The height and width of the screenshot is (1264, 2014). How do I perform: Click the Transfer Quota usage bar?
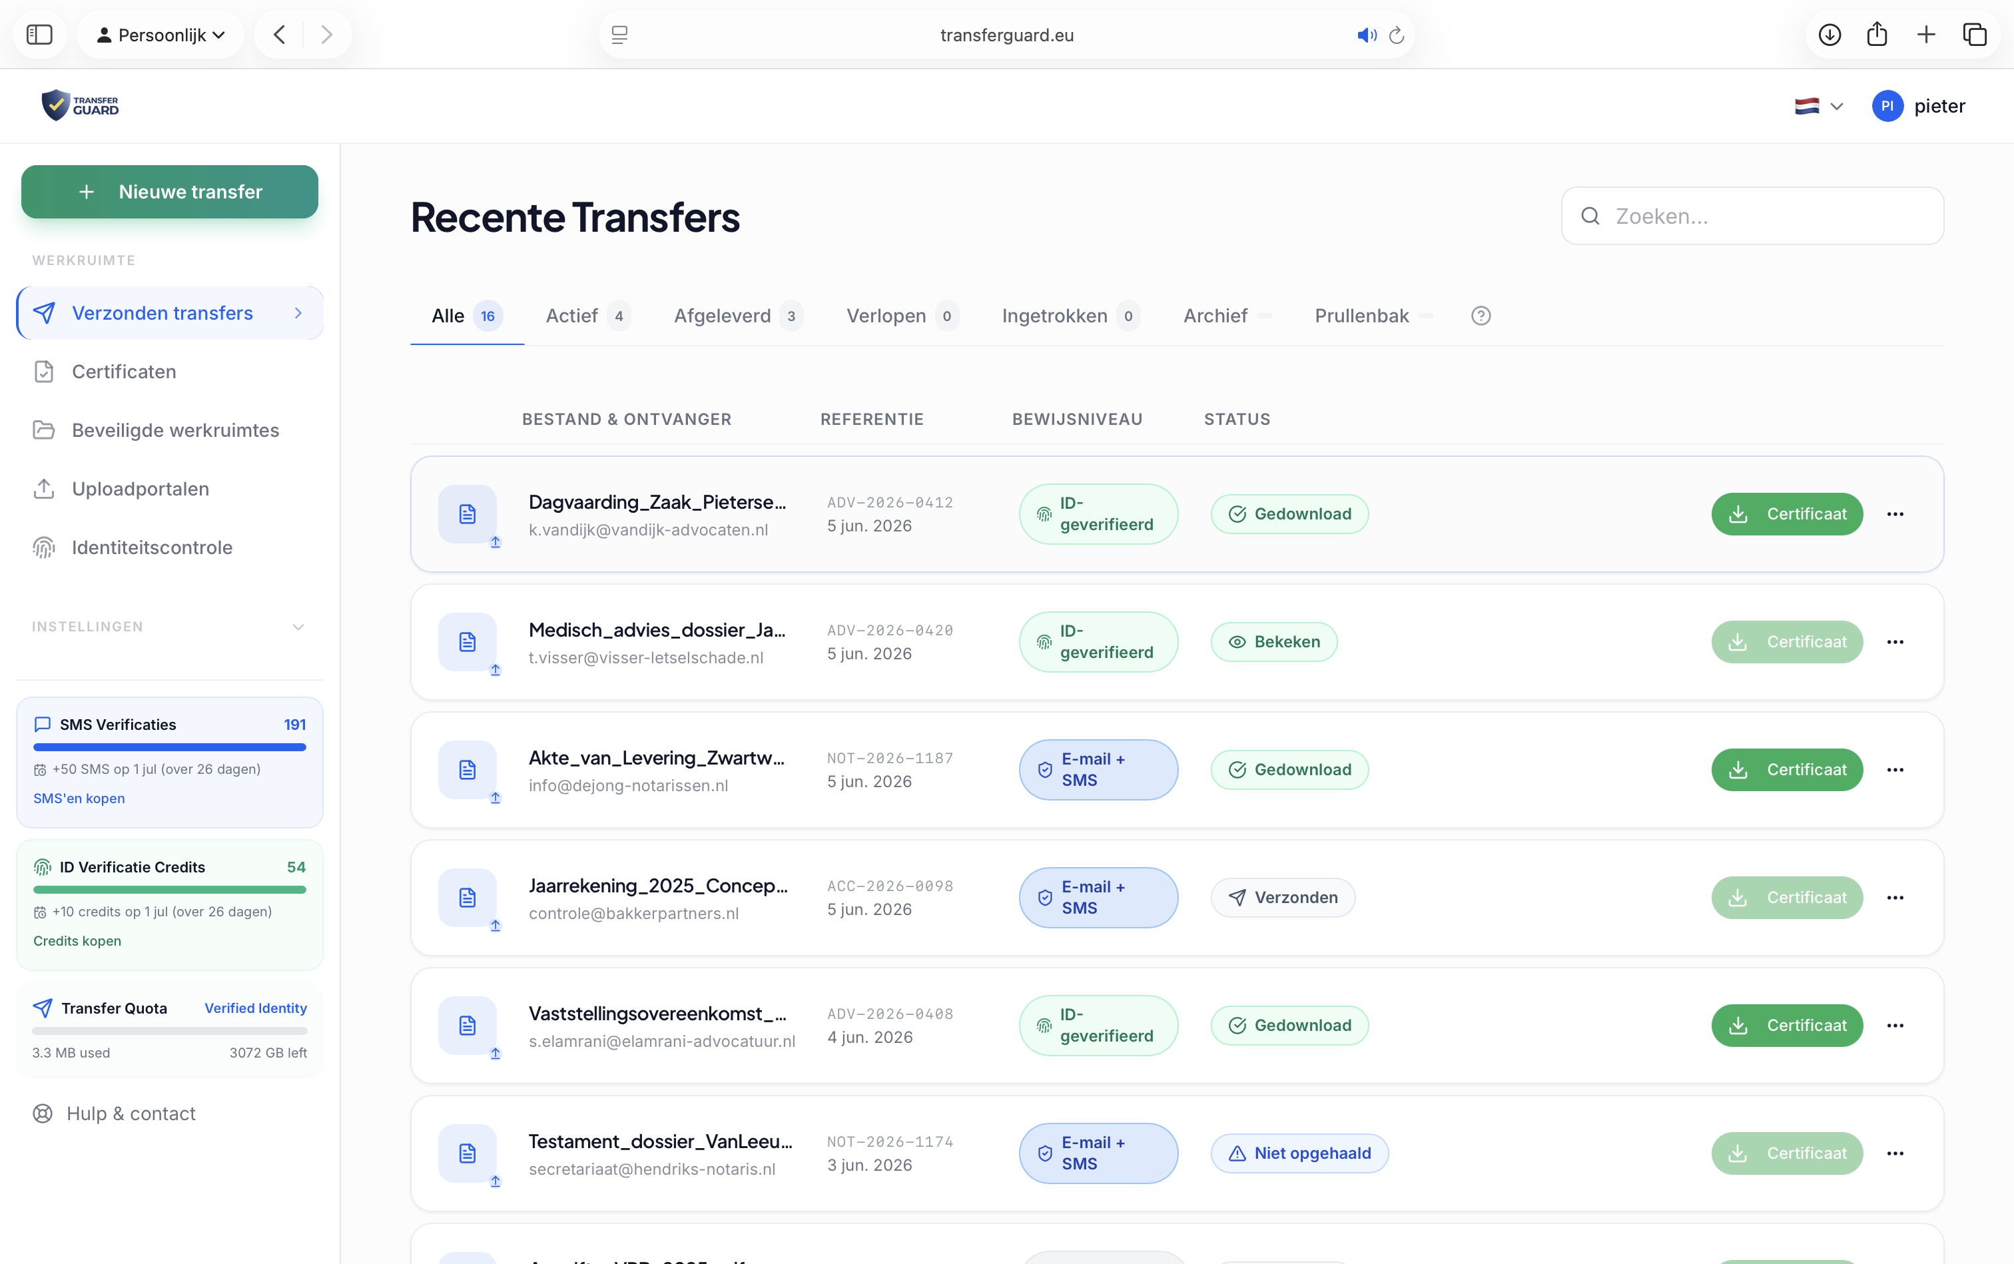click(170, 1032)
